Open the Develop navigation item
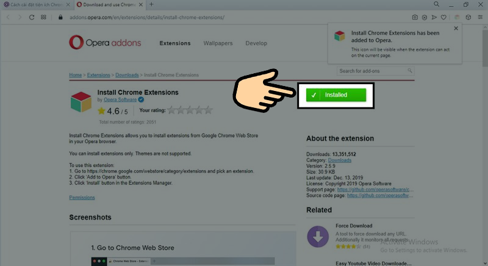Image resolution: width=488 pixels, height=266 pixels. click(256, 43)
